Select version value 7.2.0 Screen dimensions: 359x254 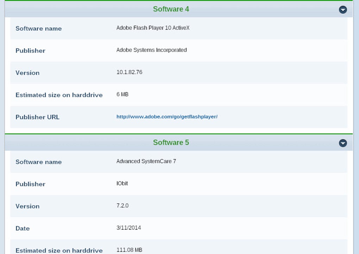(x=122, y=206)
